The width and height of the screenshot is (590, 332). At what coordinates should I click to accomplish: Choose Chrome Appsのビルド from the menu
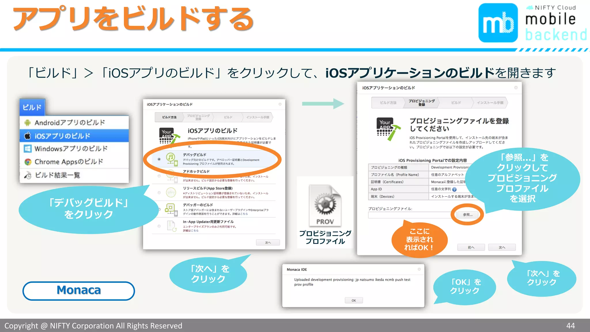[x=74, y=162]
